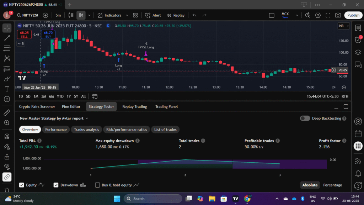Viewport: 364px width, 205px height.
Task: Open the 5m interval dropdown
Action: pos(58,15)
